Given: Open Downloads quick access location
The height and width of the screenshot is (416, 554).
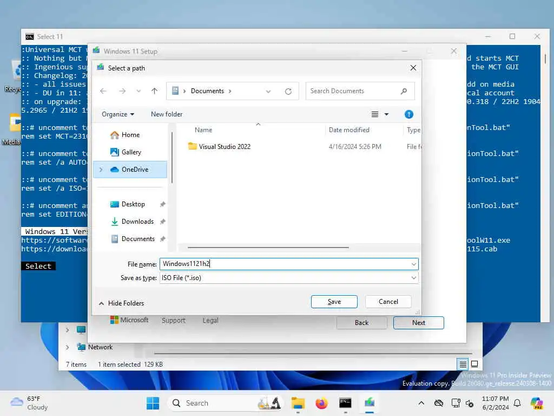Looking at the screenshot, I should click(137, 222).
